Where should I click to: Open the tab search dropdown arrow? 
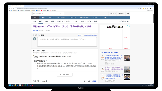[9, 6]
